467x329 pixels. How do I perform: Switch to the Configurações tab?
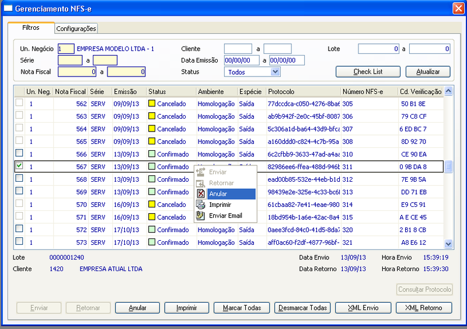[76, 29]
